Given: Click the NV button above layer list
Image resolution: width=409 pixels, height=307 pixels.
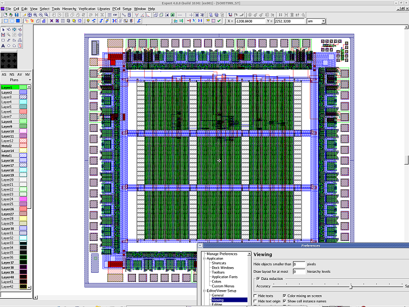Looking at the screenshot, I should click(x=27, y=74).
